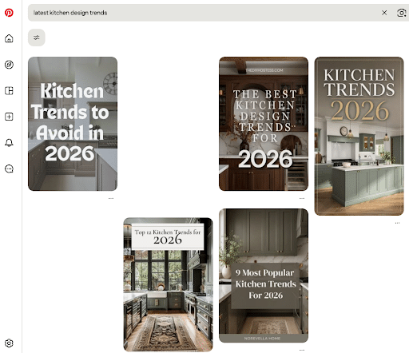Viewport: 409px width, 353px height.
Task: Open 'Kitchen Trends to Avoid in 2026' pin
Action: pyautogui.click(x=73, y=124)
